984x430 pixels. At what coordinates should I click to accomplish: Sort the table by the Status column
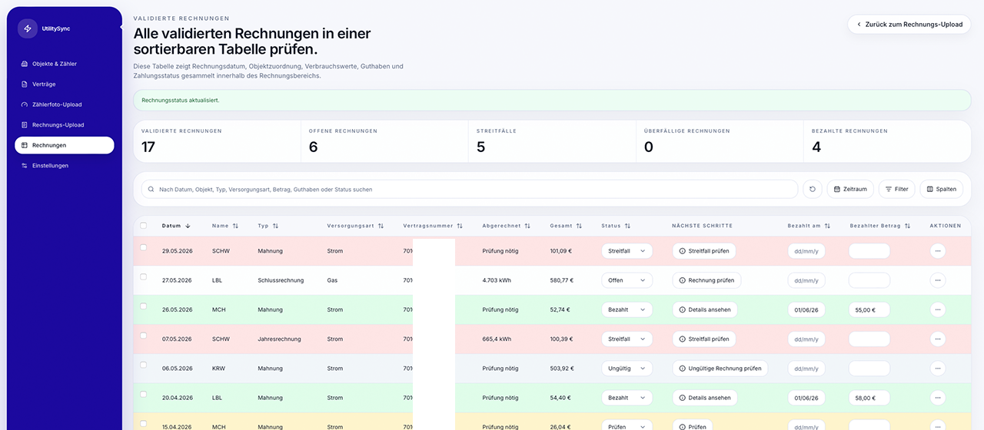click(616, 226)
